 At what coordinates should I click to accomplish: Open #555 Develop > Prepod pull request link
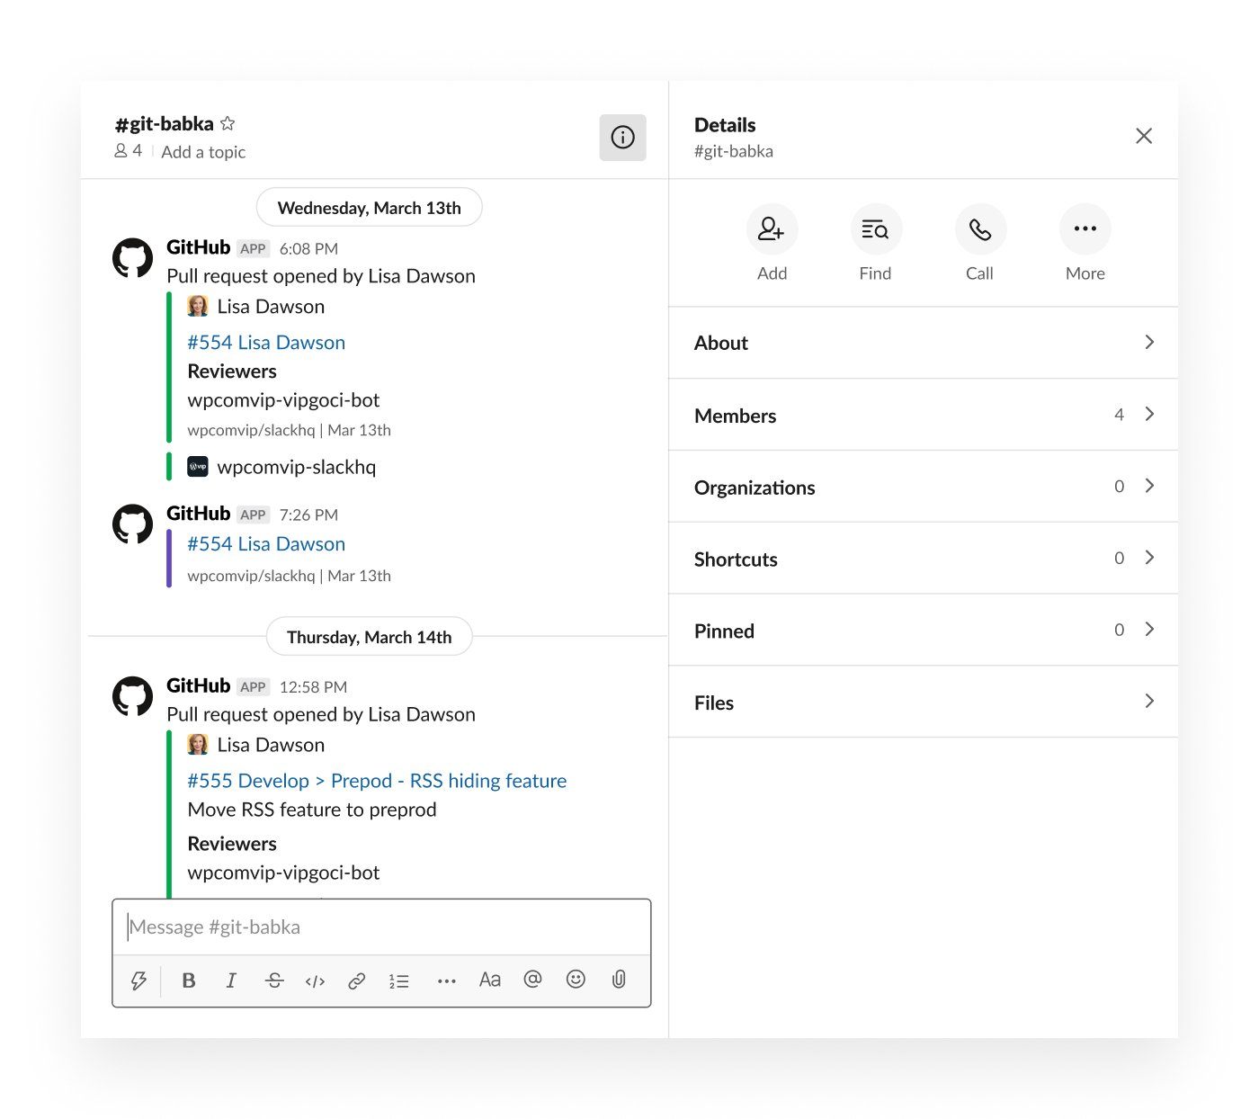(x=377, y=781)
